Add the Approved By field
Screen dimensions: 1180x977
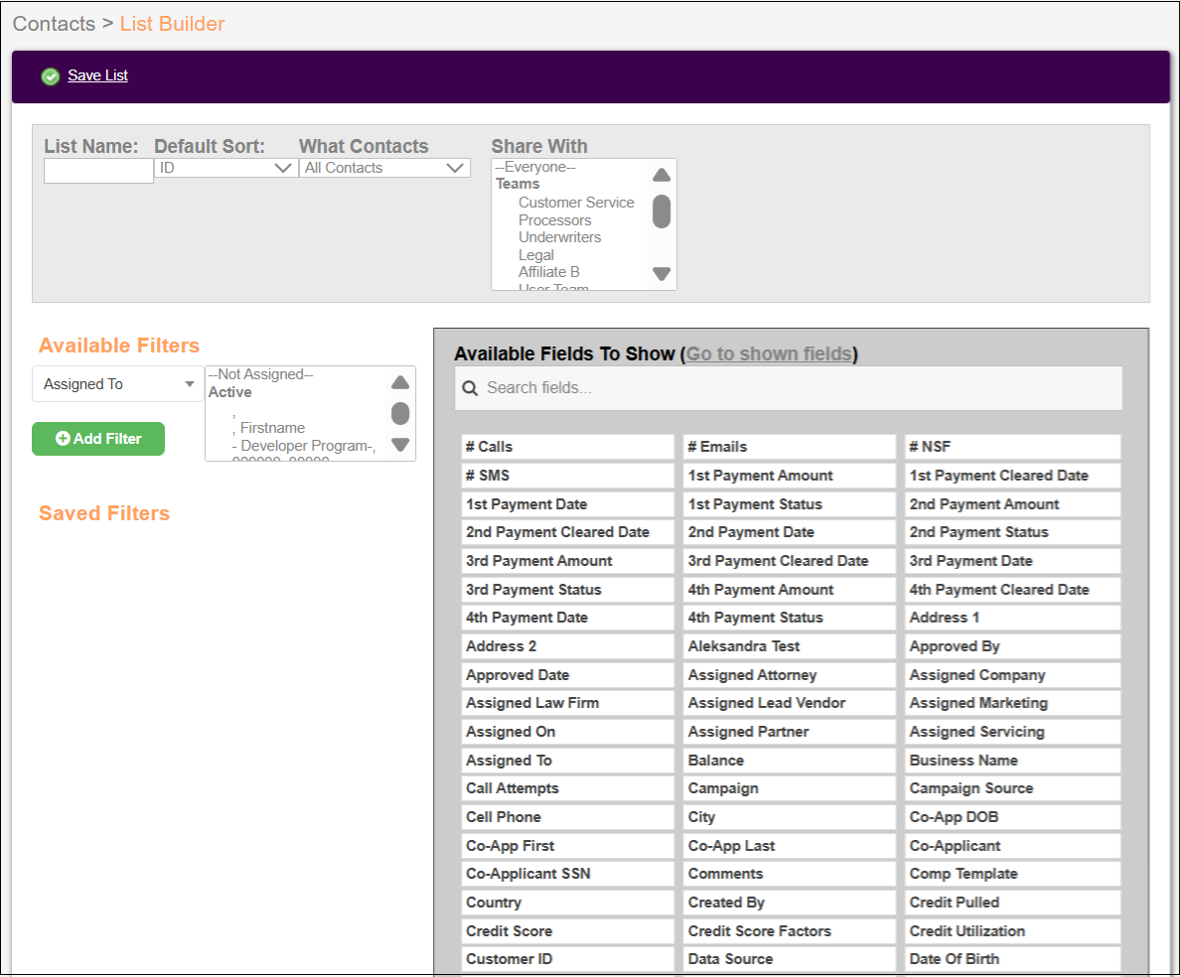(x=1012, y=646)
